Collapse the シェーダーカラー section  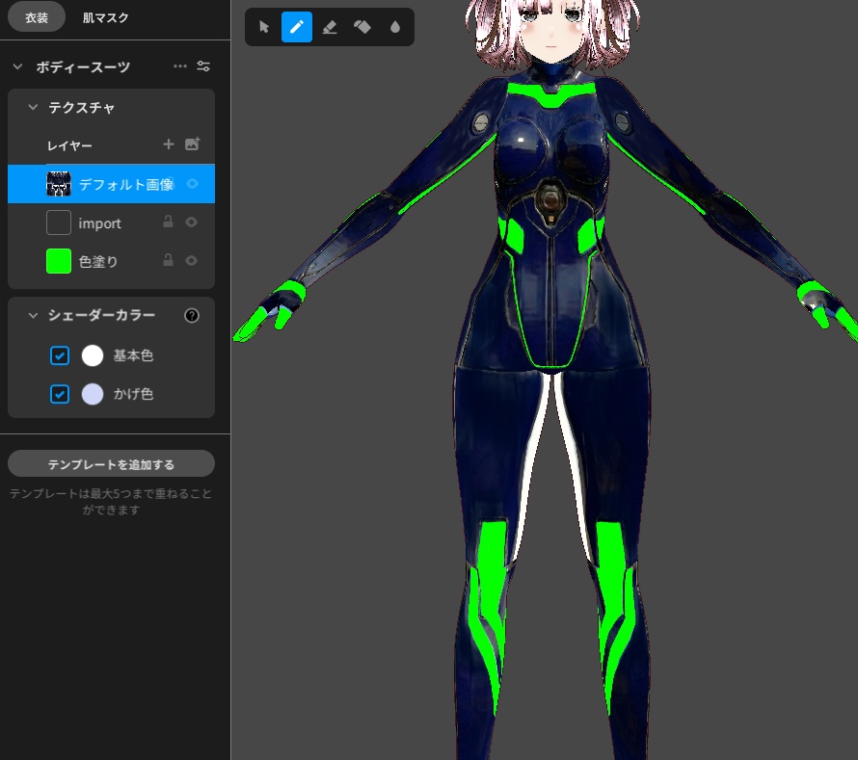pyautogui.click(x=33, y=316)
